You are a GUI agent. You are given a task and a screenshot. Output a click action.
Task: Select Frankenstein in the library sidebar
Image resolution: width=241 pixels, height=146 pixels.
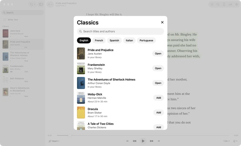point(23,69)
